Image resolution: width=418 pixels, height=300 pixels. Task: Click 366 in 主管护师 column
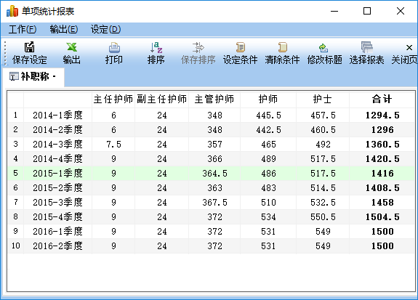pyautogui.click(x=214, y=159)
